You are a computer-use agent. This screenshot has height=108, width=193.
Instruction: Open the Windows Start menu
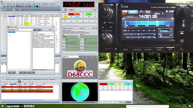click(2, 106)
